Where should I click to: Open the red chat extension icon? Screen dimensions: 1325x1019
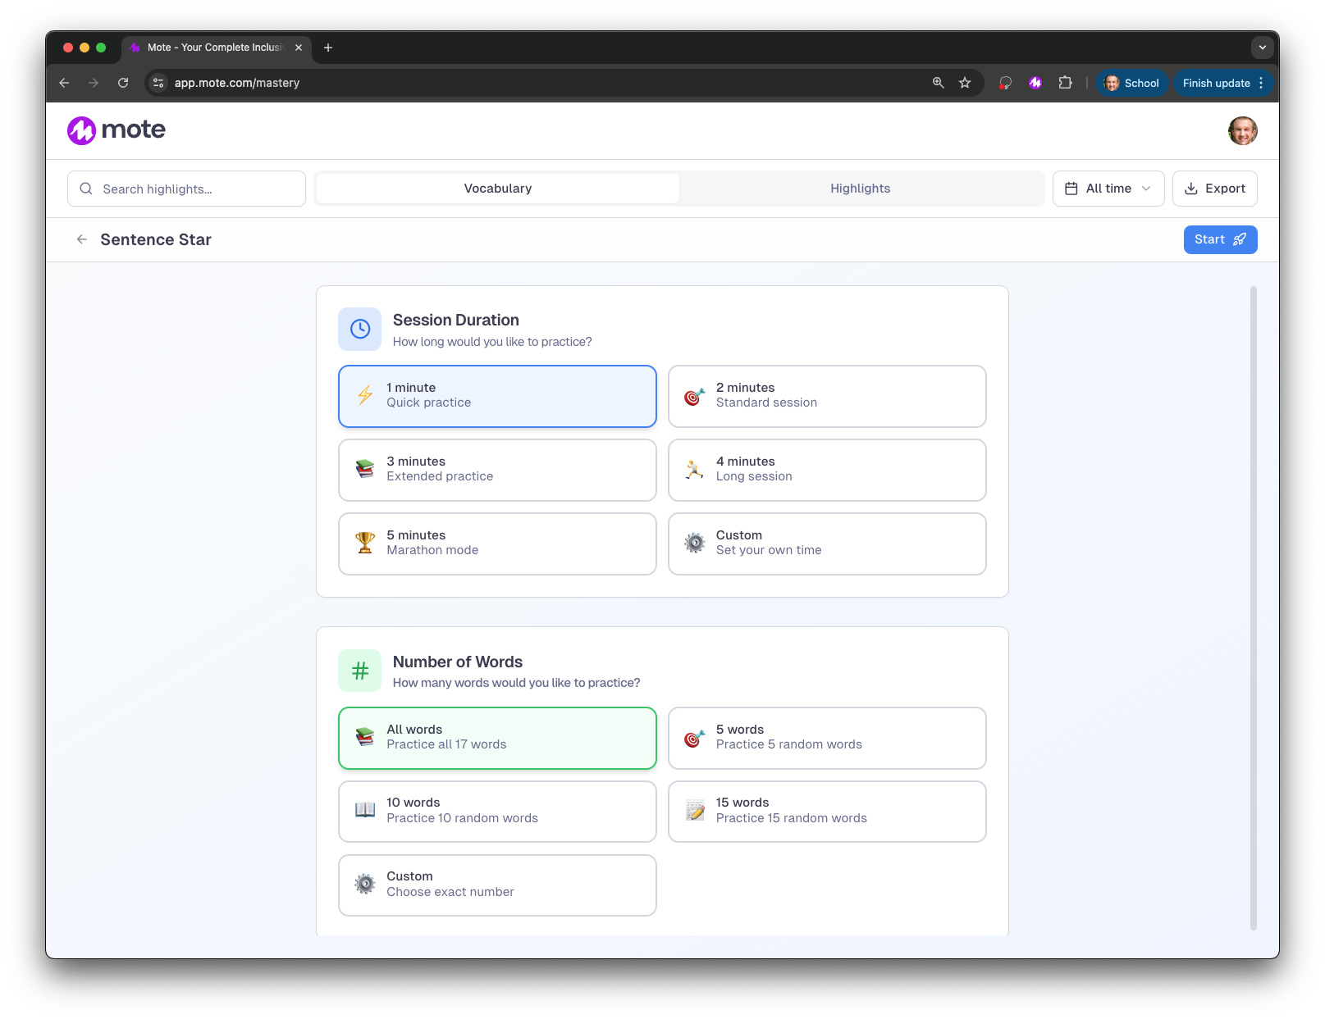tap(1005, 83)
